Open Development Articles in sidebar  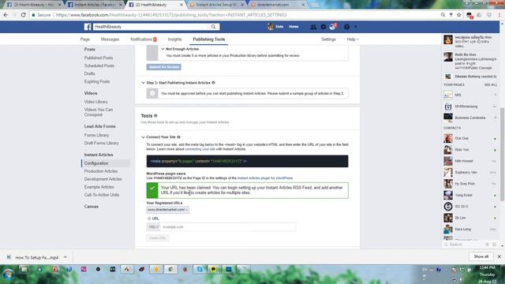pyautogui.click(x=103, y=179)
